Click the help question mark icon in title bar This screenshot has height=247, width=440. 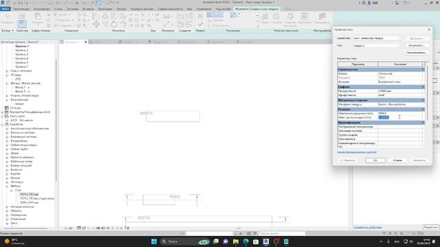pos(405,3)
